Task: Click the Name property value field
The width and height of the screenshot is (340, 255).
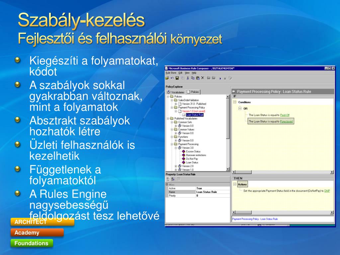Action: (x=213, y=192)
